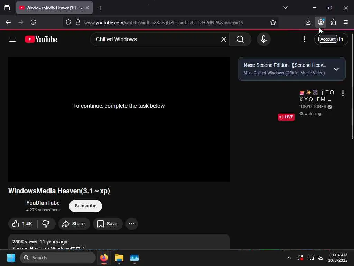The height and width of the screenshot is (266, 354).
Task: Open action menu for TOKYO FM video
Action: click(343, 93)
